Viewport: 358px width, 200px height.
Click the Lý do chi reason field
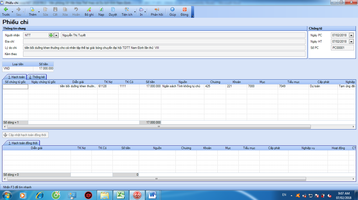(164, 48)
